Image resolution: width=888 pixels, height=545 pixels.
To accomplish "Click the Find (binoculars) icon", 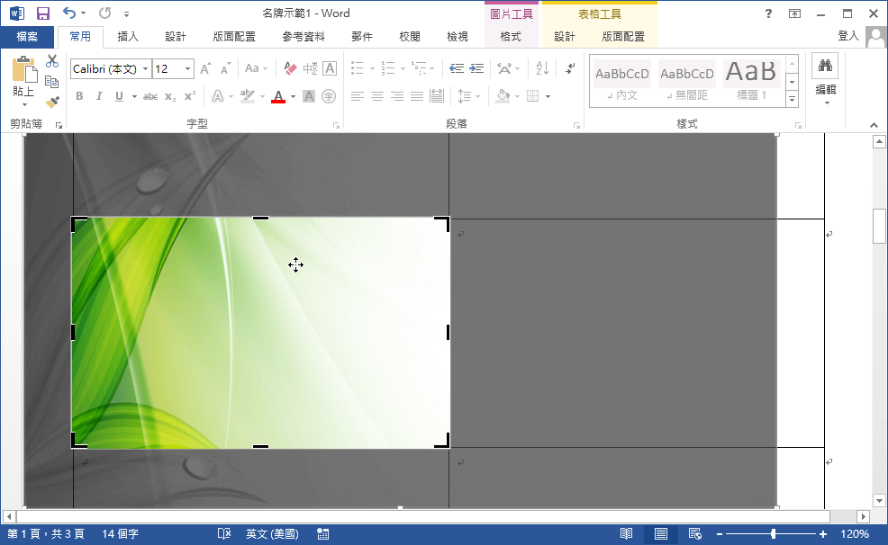I will pos(826,65).
